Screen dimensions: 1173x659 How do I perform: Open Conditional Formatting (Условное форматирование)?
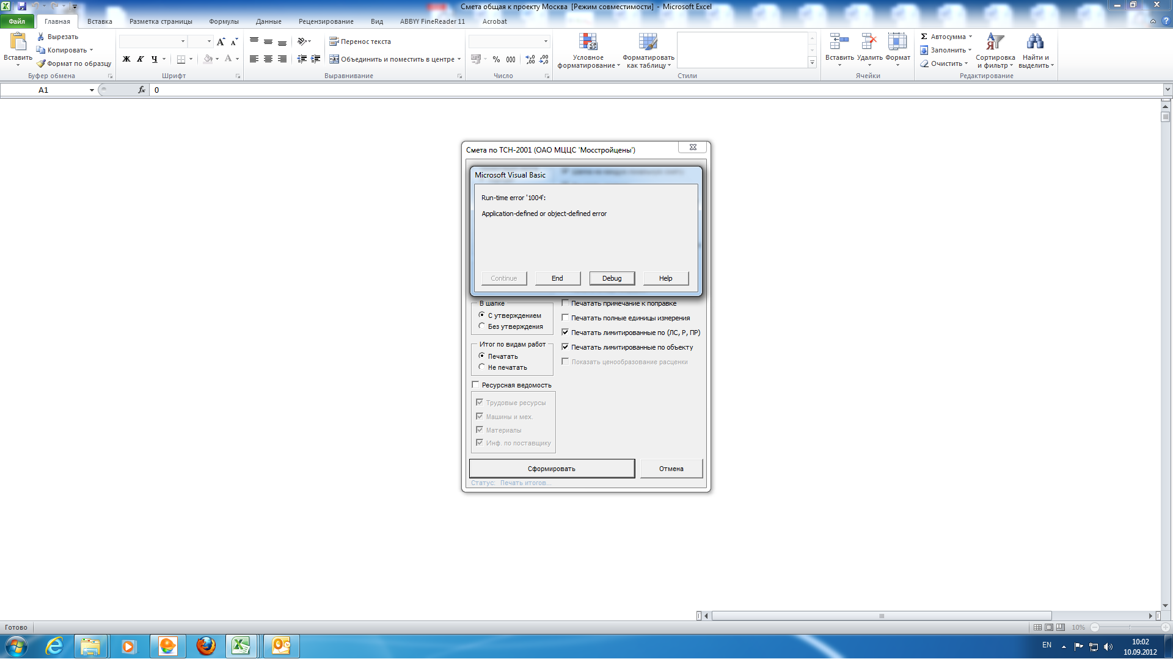pos(588,51)
